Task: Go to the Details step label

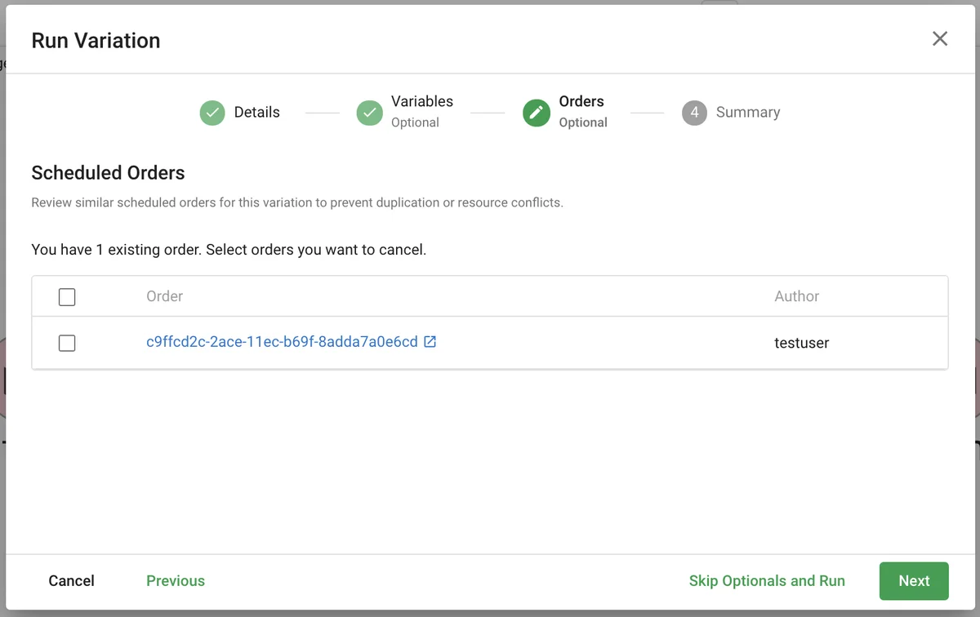Action: pyautogui.click(x=256, y=113)
